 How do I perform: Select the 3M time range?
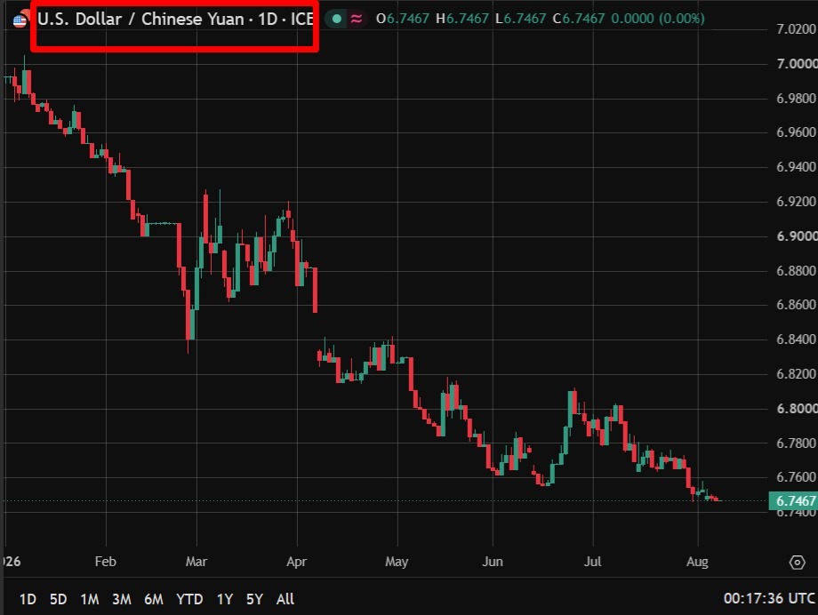(x=122, y=599)
